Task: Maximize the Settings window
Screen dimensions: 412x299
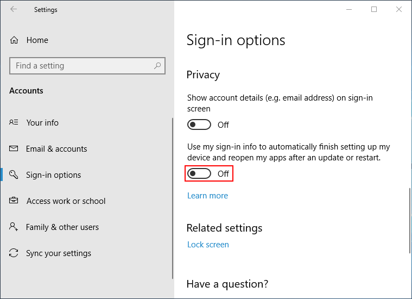Action: pyautogui.click(x=374, y=9)
